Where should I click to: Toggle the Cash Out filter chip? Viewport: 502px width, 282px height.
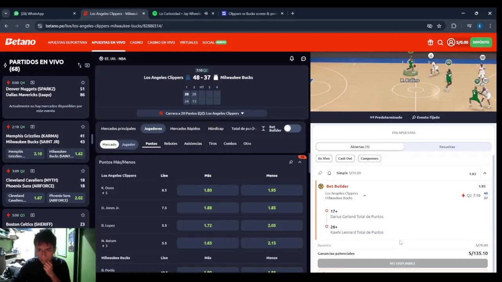pos(345,159)
